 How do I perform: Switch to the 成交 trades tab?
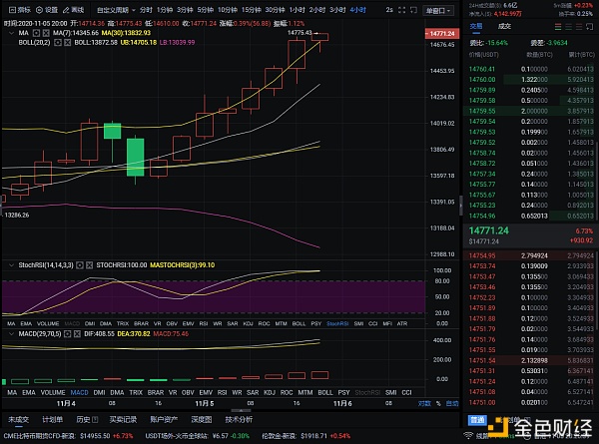click(x=504, y=26)
